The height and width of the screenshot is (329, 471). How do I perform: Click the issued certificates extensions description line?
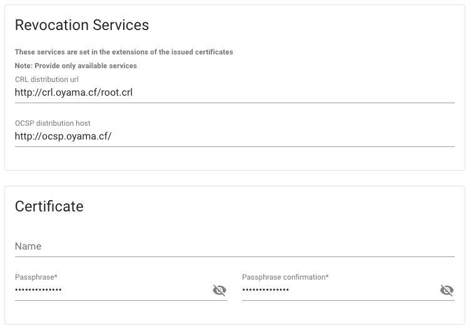point(124,52)
